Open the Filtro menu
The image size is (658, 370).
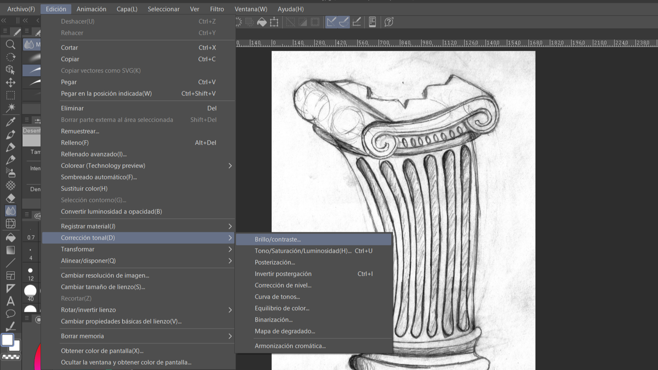tap(217, 9)
